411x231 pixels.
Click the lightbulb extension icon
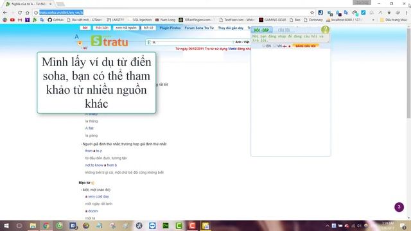389,13
